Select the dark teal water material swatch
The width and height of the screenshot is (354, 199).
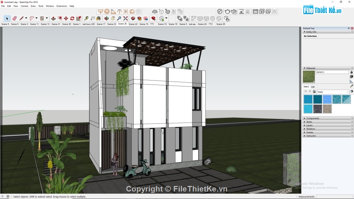pos(317,99)
